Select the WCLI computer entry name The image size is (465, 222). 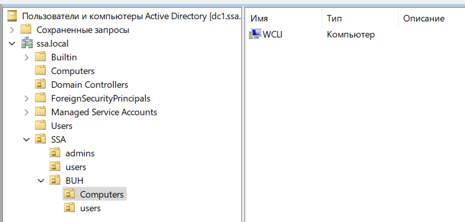coord(273,34)
